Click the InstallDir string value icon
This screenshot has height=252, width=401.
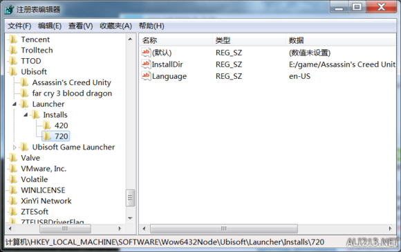tap(146, 64)
